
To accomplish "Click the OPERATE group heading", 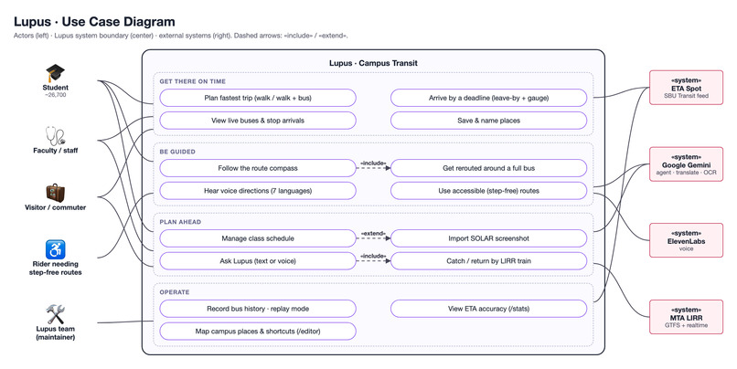I will tap(175, 292).
